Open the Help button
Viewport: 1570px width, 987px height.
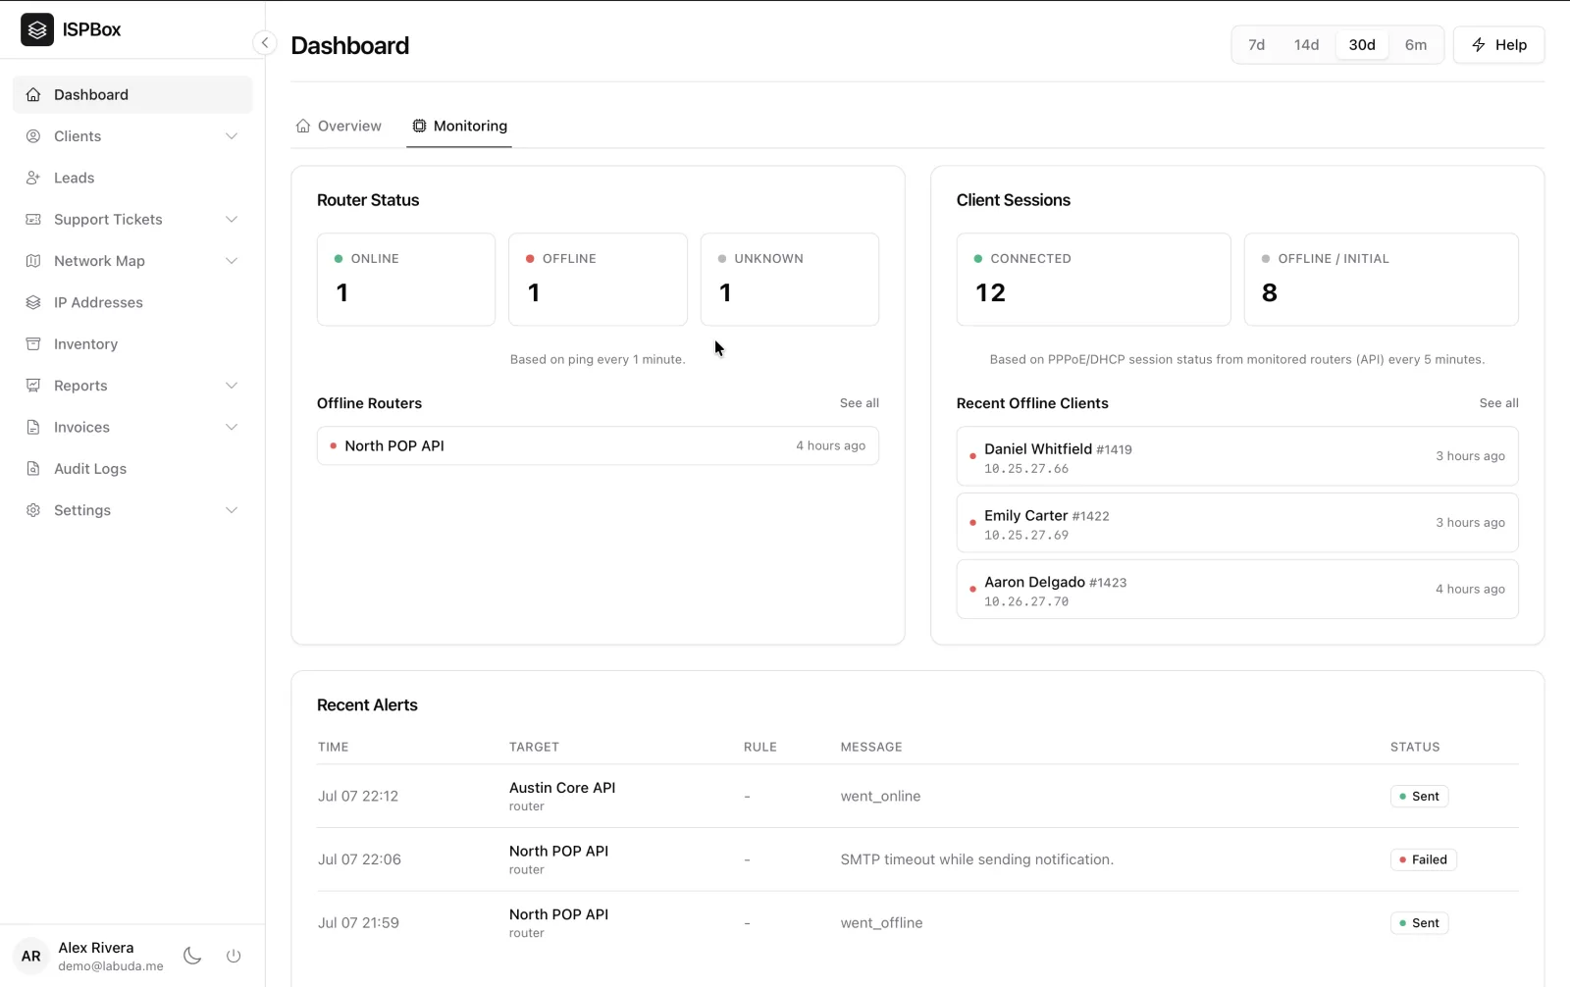tap(1498, 45)
